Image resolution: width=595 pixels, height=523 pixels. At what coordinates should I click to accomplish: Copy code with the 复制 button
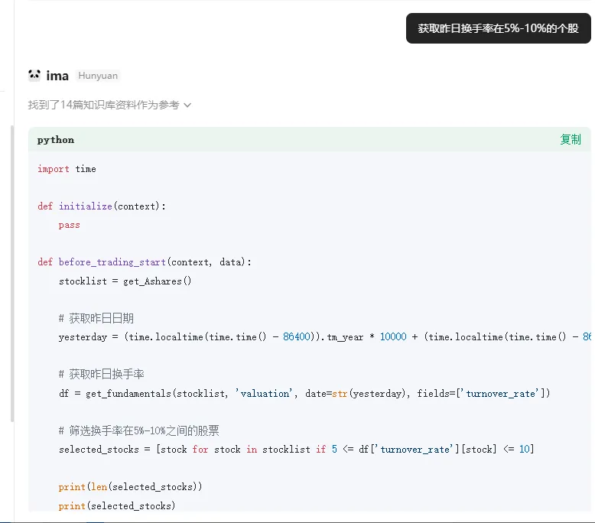(571, 139)
